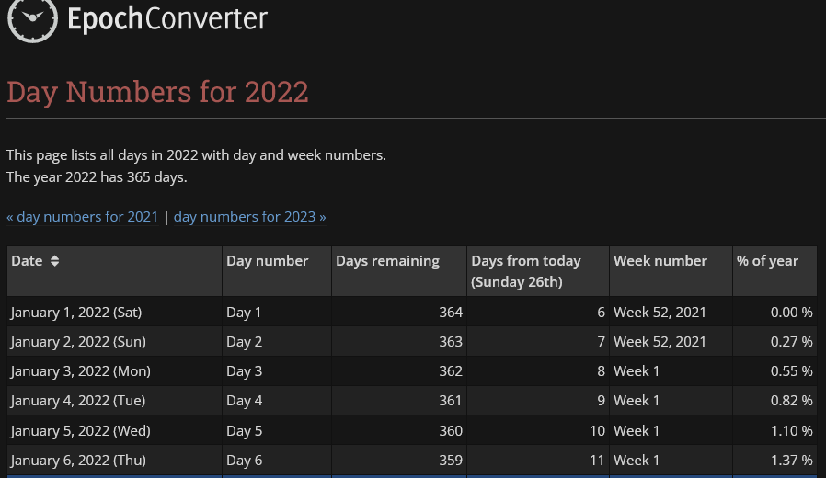Image resolution: width=826 pixels, height=478 pixels.
Task: Click the Day Numbers for 2022 heading
Action: point(157,92)
